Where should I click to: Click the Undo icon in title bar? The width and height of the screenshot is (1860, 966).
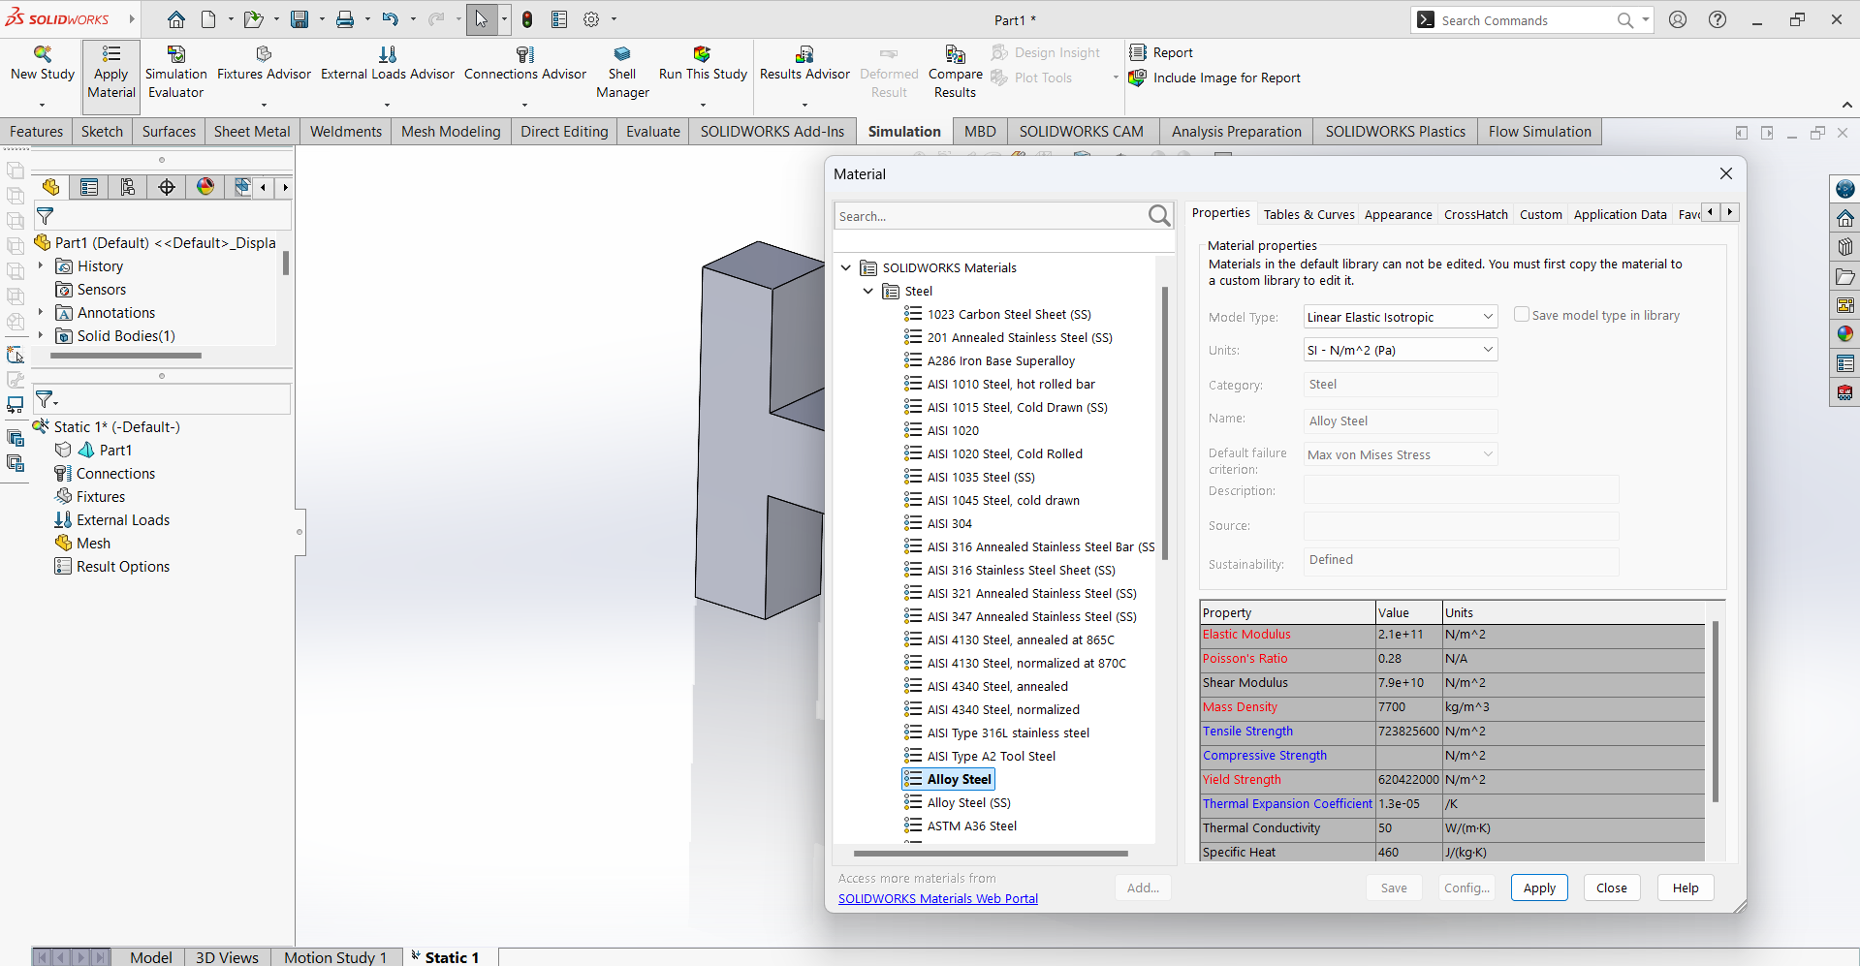pos(390,19)
